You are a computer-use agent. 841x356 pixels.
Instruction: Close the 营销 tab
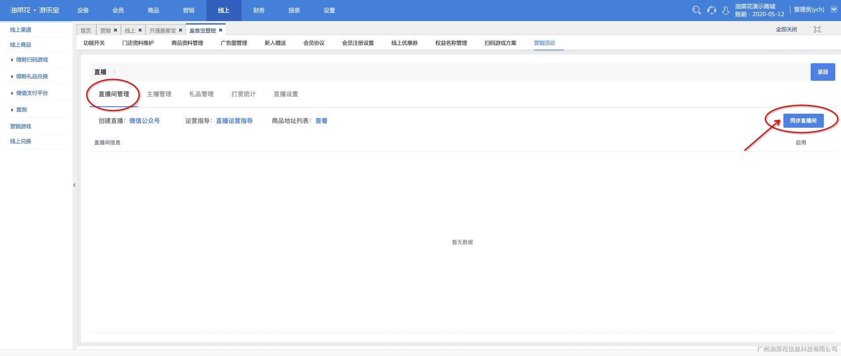[x=115, y=30]
